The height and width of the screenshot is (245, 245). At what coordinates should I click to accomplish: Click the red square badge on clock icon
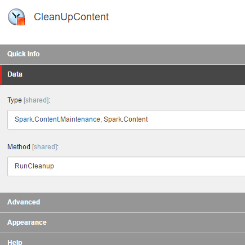pyautogui.click(x=21, y=21)
